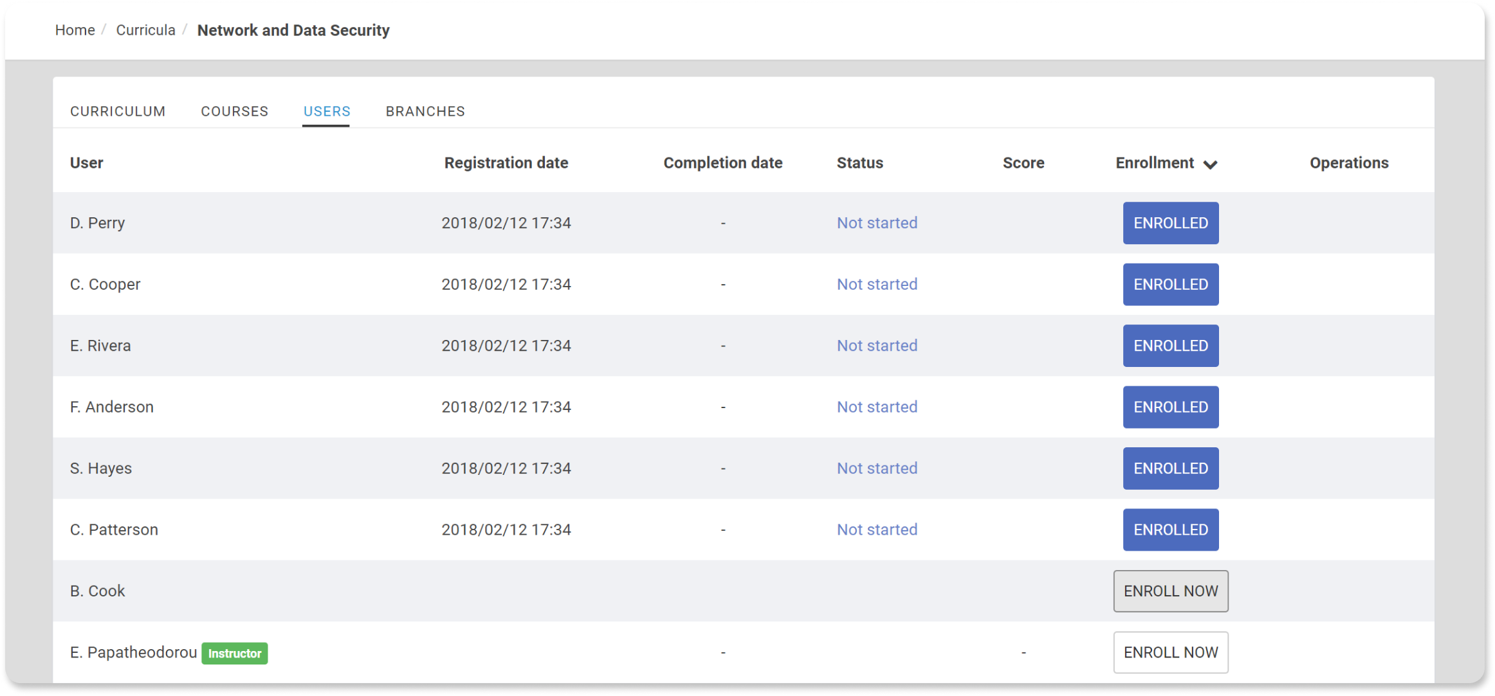Click the green Instructor badge
1495x696 pixels.
coord(235,654)
